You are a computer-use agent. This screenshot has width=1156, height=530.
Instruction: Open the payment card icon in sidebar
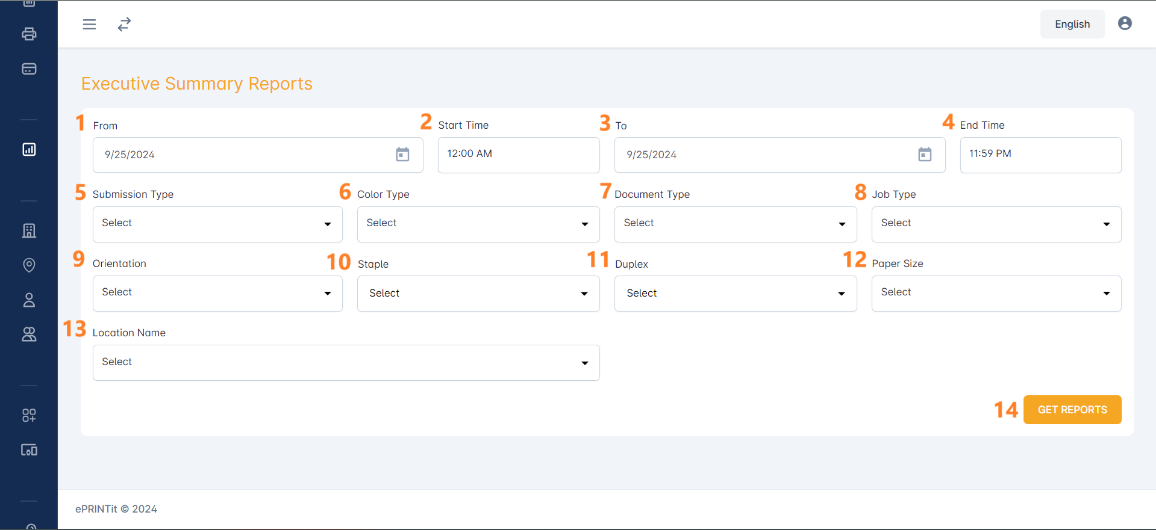(29, 69)
